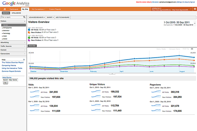197x131 pixels.
Task: Select the Overview tab above the chart
Action: click(x=32, y=46)
